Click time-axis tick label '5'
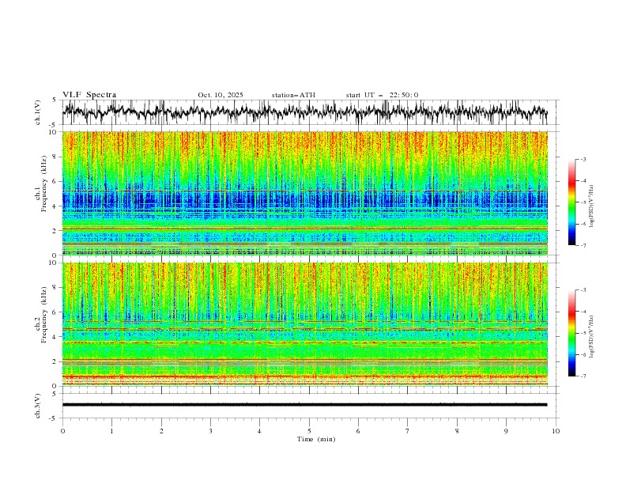This screenshot has width=626, height=484. 309,431
